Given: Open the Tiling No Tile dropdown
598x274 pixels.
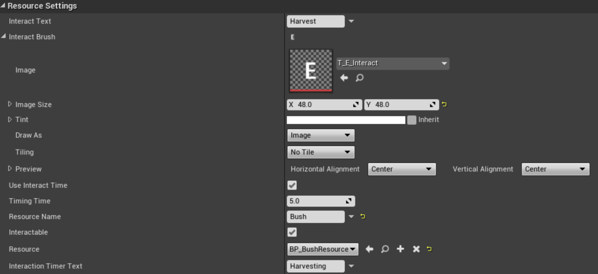Looking at the screenshot, I should pos(321,152).
